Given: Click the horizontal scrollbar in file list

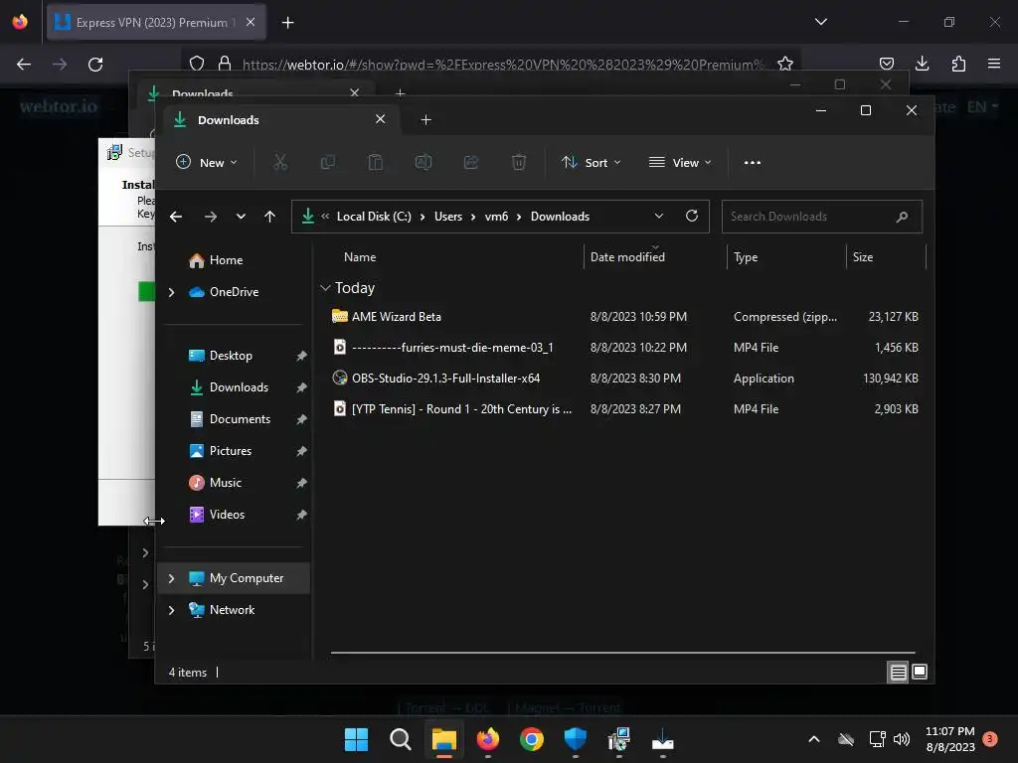Looking at the screenshot, I should (x=623, y=653).
